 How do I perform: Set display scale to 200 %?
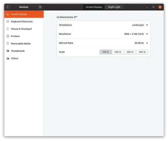(x=118, y=52)
